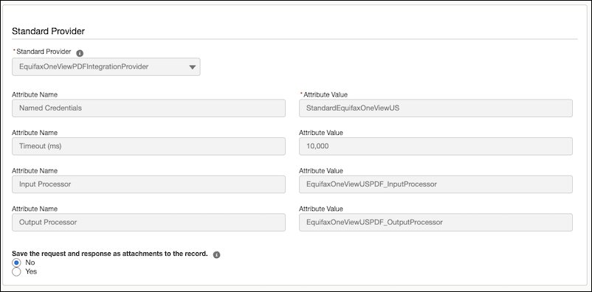Select the Yes radio button

16,271
